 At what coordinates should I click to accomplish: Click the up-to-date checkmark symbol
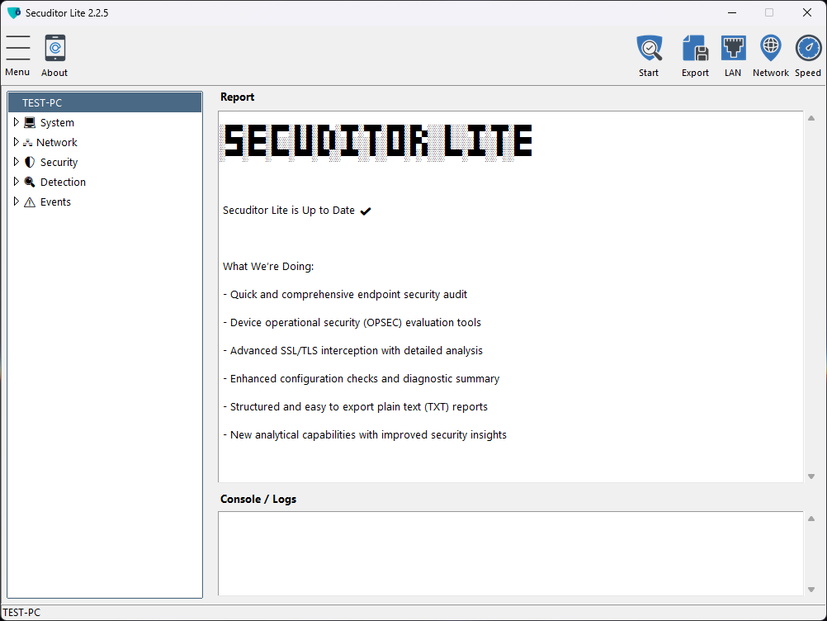(x=366, y=211)
